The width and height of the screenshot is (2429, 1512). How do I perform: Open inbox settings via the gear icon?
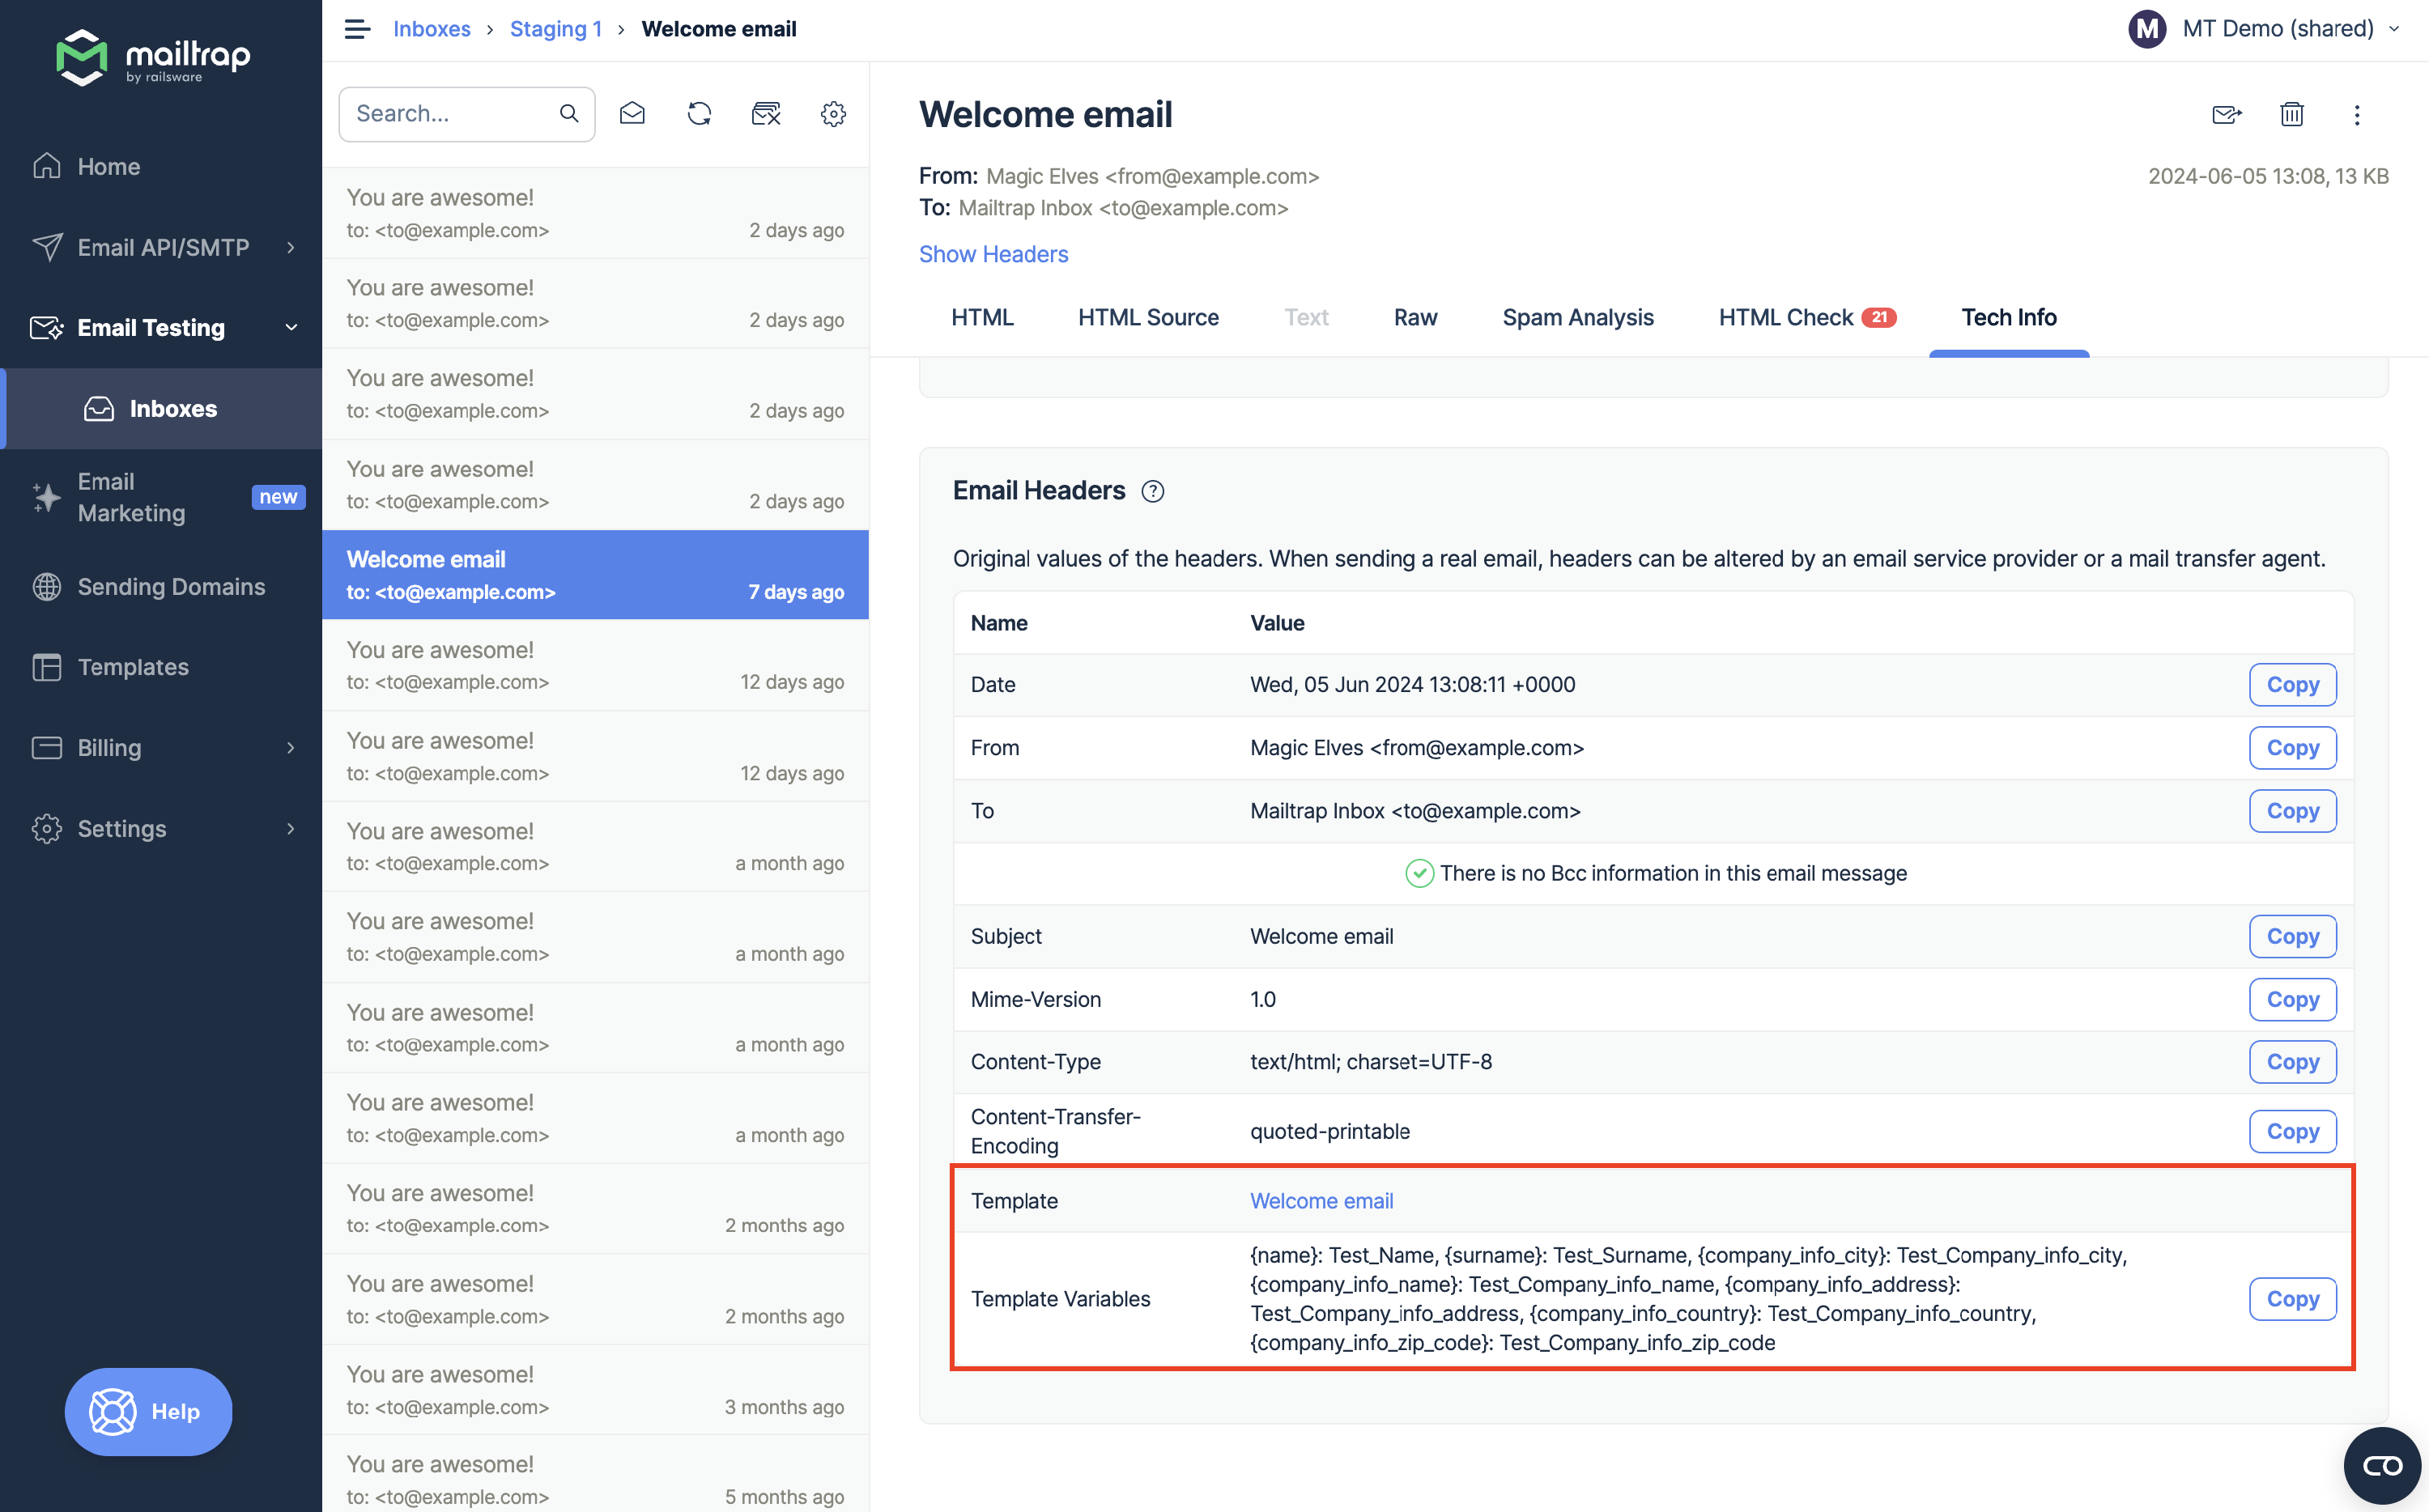833,114
